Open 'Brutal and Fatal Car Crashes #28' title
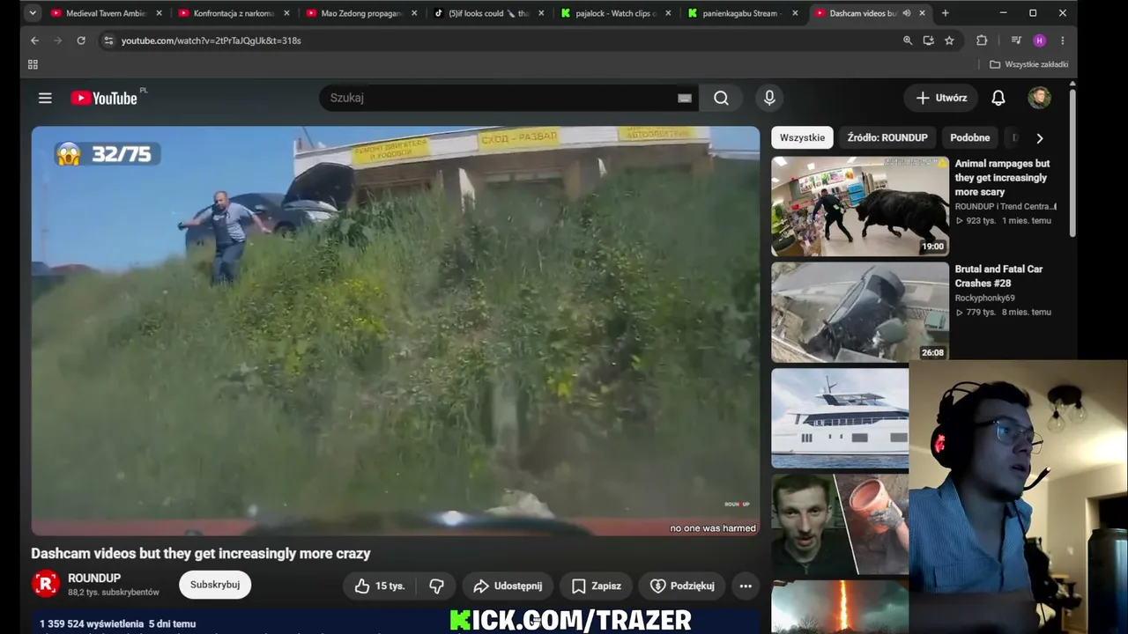Viewport: 1128px width, 634px height. click(998, 276)
